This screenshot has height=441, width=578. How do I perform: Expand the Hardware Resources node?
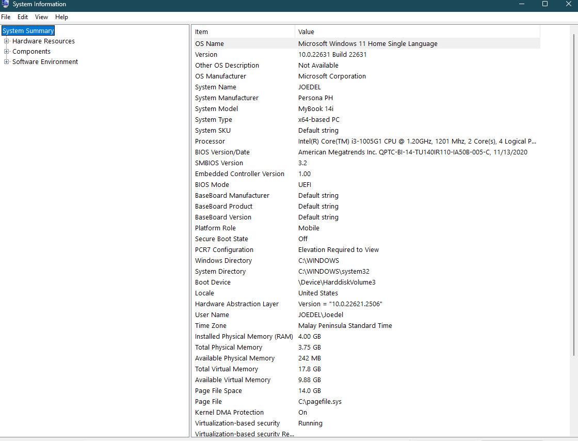click(x=6, y=41)
